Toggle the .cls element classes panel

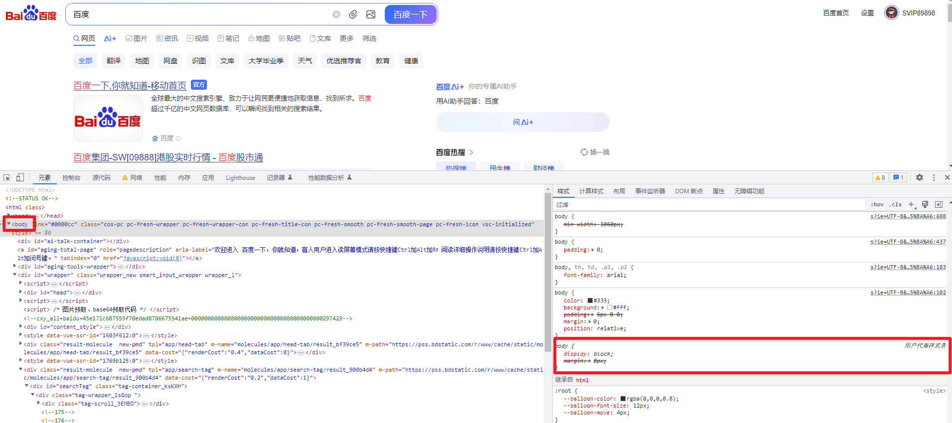(895, 204)
